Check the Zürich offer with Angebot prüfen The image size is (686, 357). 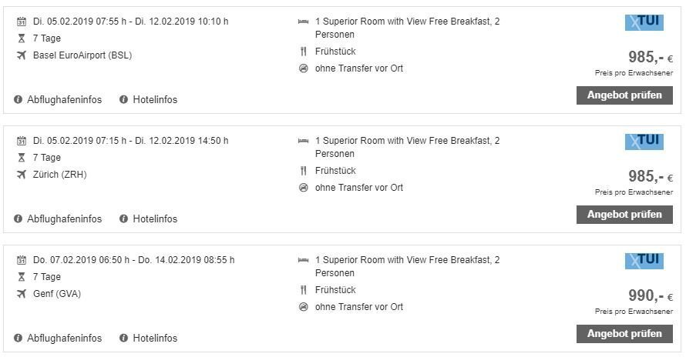click(x=624, y=215)
